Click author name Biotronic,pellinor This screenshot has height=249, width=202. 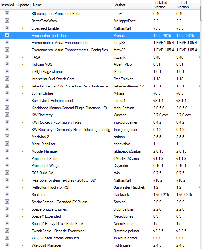point(126,231)
